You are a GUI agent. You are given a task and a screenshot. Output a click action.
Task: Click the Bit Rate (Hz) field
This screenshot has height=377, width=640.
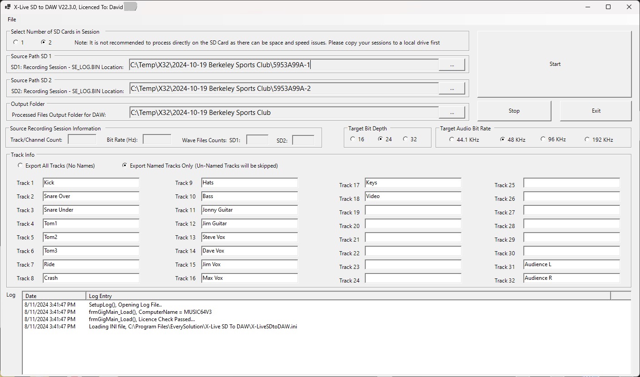(x=157, y=139)
